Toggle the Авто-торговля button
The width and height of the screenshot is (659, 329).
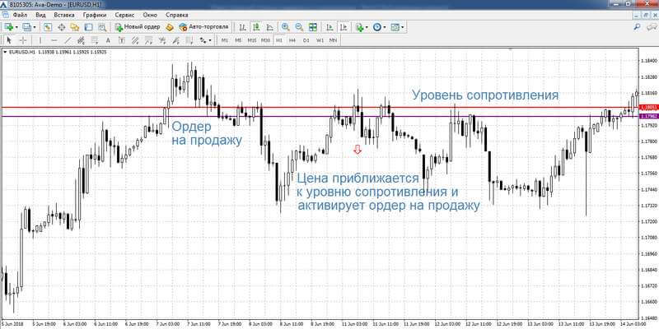pos(203,27)
